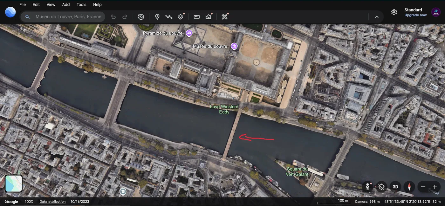Viewport: 445px width, 206px height.
Task: Click Upgrade now link
Action: point(415,15)
